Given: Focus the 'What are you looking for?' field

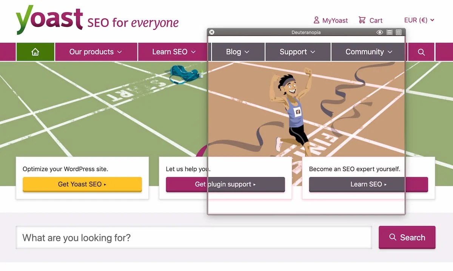Looking at the screenshot, I should point(194,237).
